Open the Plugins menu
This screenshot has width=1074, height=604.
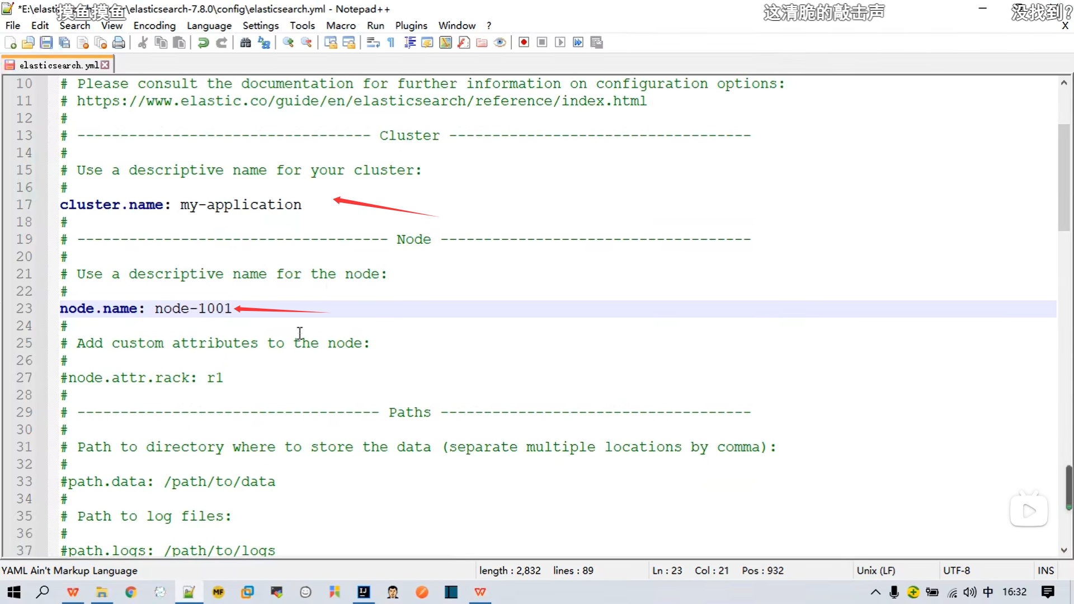(411, 26)
